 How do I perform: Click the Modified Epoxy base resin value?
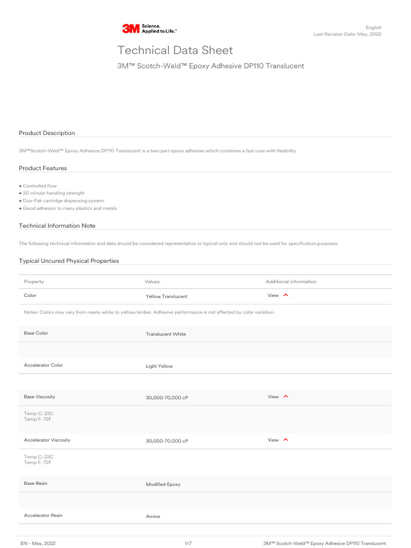163,484
